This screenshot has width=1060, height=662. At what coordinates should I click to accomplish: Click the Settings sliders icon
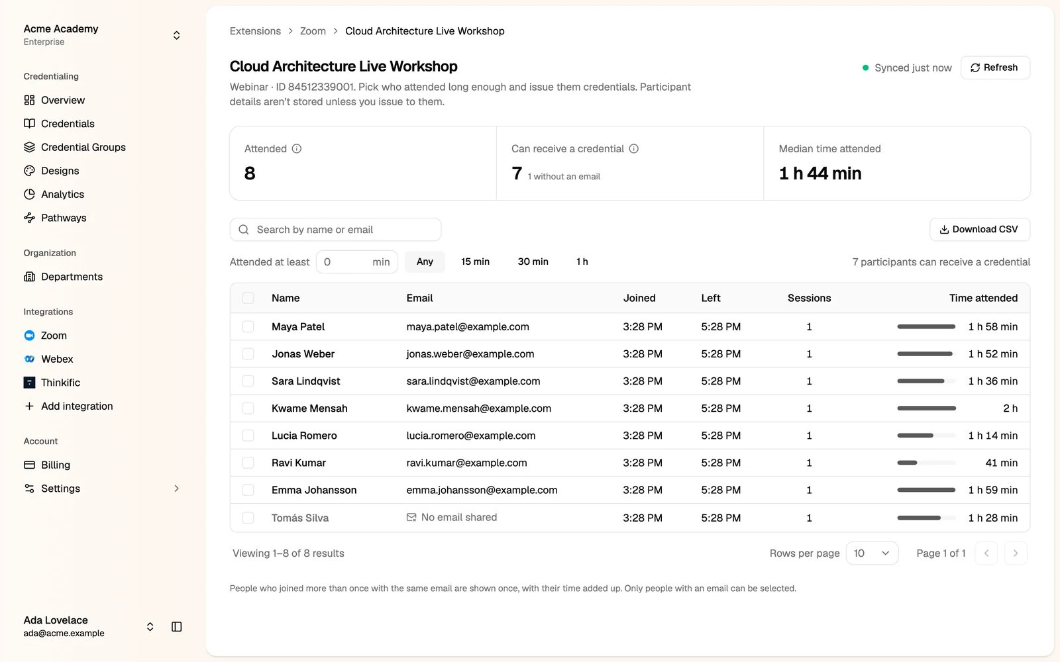click(29, 489)
